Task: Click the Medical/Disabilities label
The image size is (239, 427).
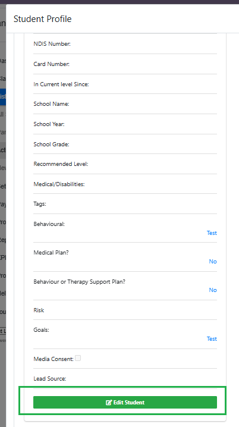Action: pyautogui.click(x=59, y=184)
